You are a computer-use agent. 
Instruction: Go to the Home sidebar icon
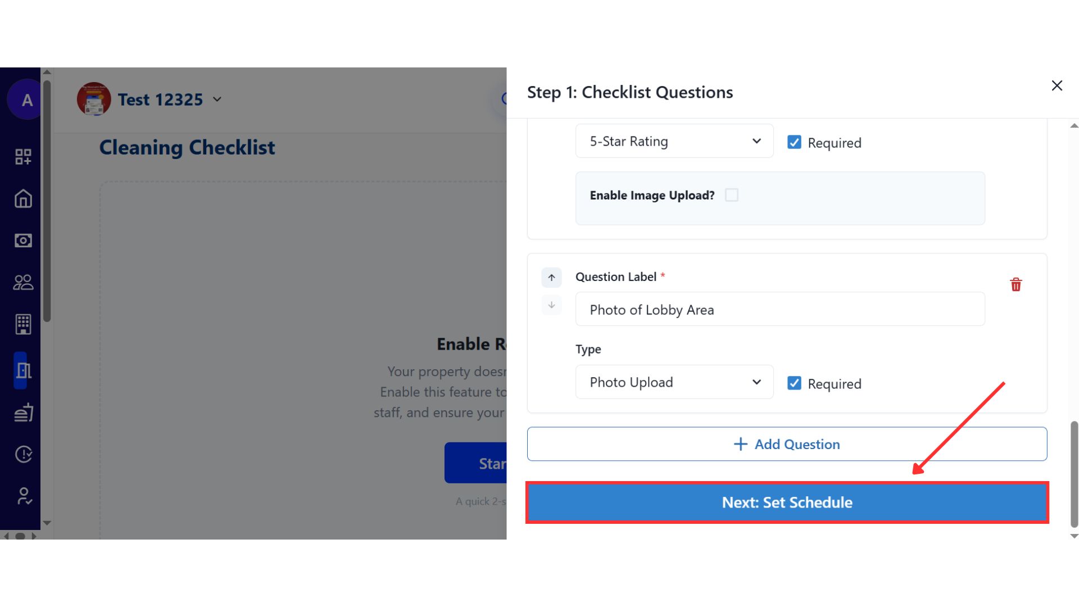tap(23, 198)
